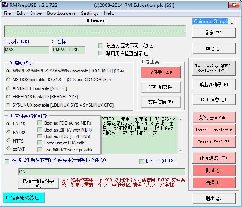Close the RMPrepUSB window
Image resolution: width=242 pixels, height=207 pixels.
coord(234,5)
